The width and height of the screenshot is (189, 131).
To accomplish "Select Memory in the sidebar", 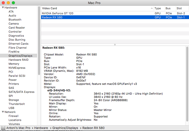I will (14, 64).
